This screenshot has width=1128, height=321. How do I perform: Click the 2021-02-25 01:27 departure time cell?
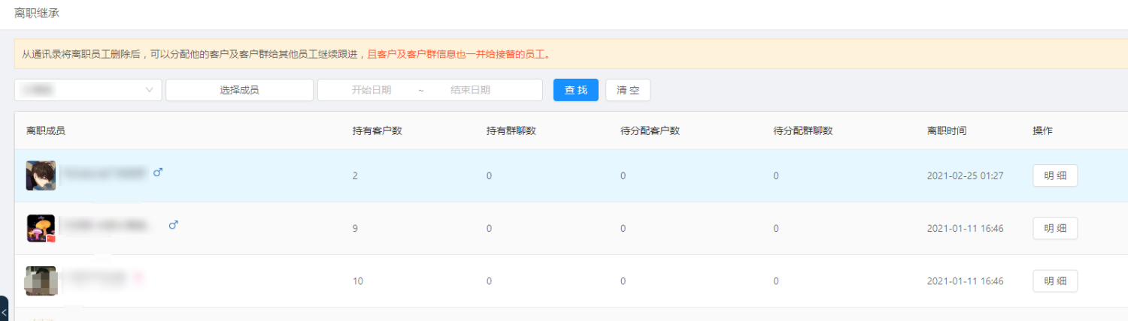[965, 175]
